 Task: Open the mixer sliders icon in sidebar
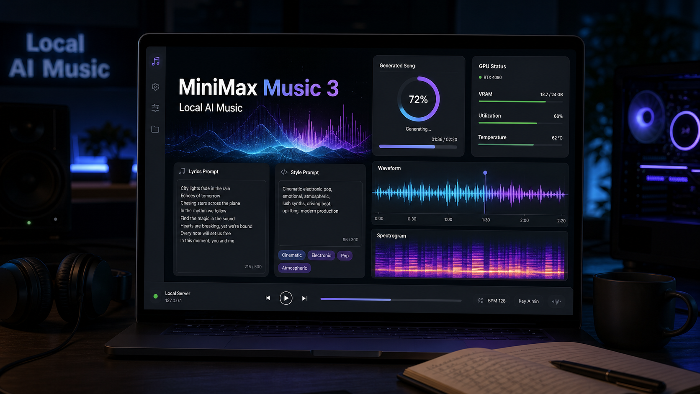[x=155, y=108]
